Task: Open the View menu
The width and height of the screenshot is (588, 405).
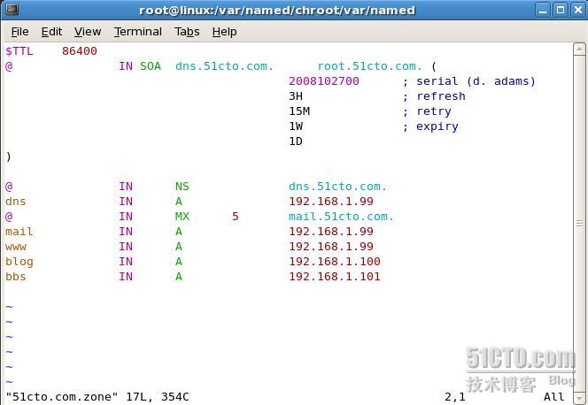Action: (x=88, y=32)
